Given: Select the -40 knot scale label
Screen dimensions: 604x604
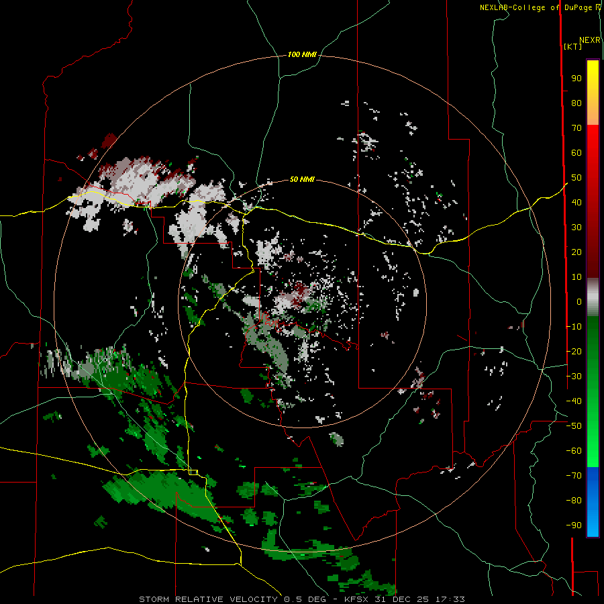Looking at the screenshot, I should coord(574,401).
